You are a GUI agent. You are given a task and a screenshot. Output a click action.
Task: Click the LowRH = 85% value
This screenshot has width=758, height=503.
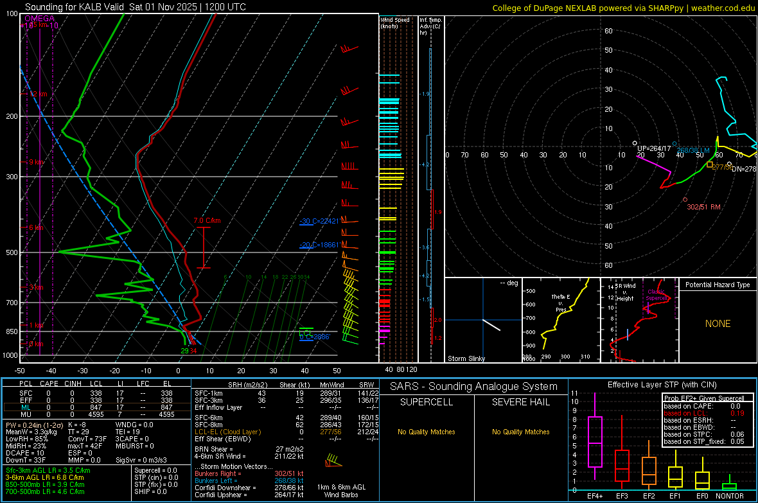[27, 439]
